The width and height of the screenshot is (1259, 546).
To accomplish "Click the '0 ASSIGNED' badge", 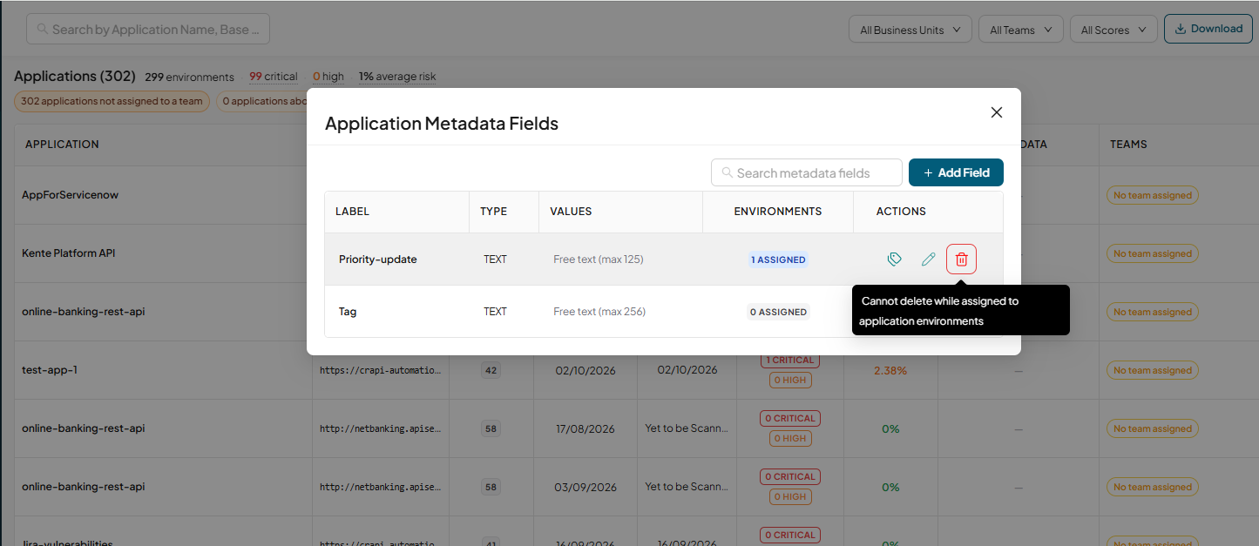I will click(x=778, y=312).
